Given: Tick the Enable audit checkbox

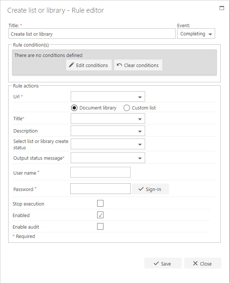Looking at the screenshot, I should point(100,226).
